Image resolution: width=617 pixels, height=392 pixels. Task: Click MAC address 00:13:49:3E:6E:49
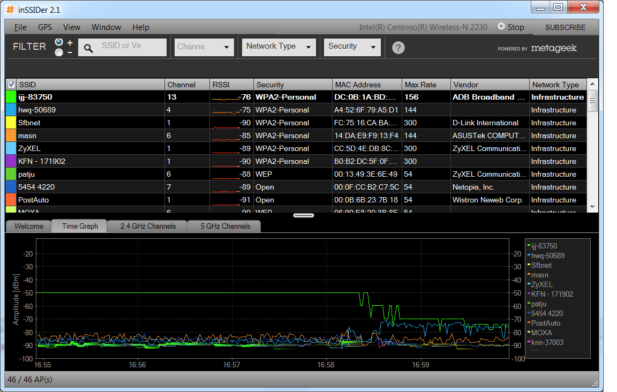(366, 175)
